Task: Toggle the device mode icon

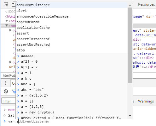Action: [x=14, y=4]
